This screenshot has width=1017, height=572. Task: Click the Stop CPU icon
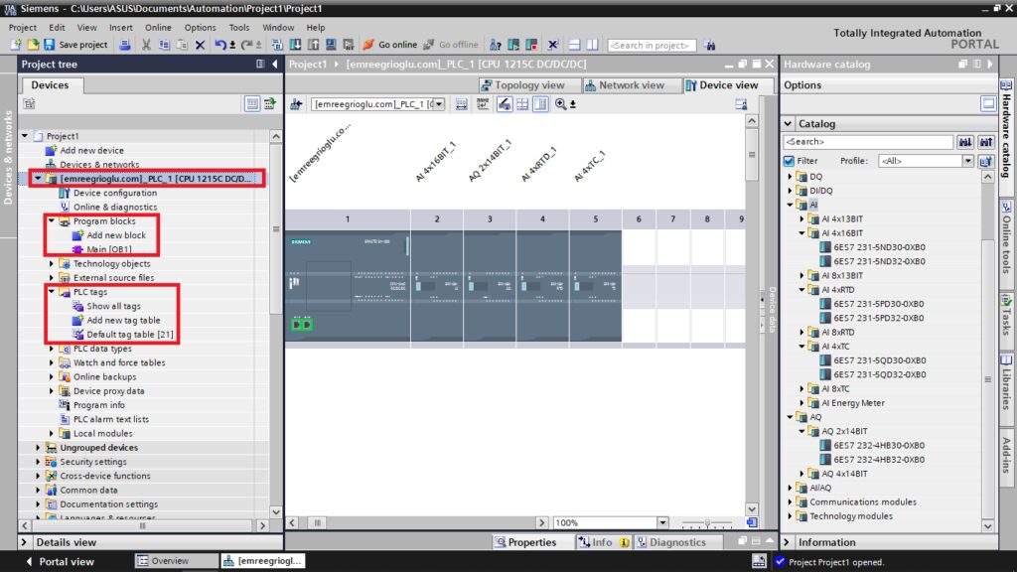click(532, 45)
